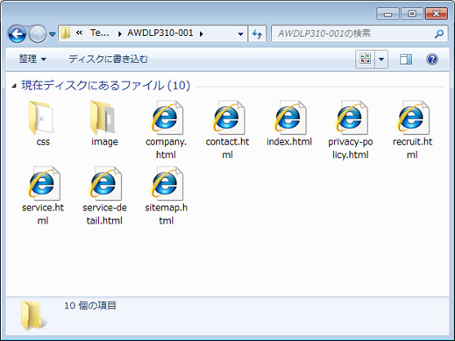Refresh the folder view
This screenshot has width=455, height=341.
click(x=257, y=34)
